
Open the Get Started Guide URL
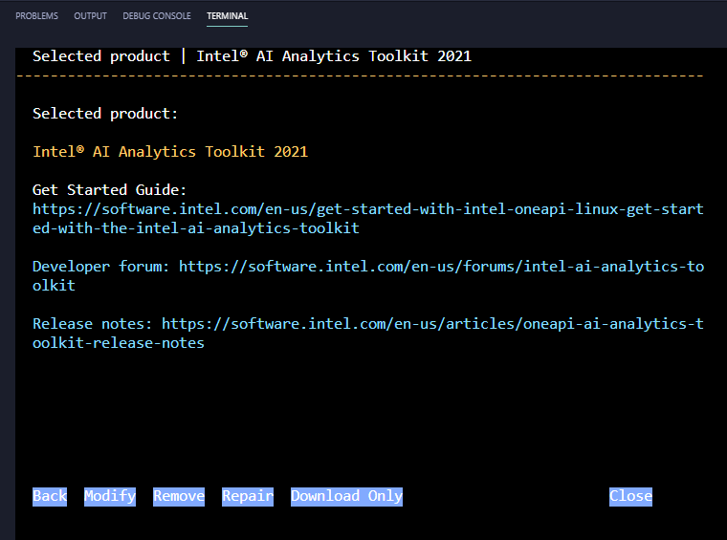coord(368,219)
